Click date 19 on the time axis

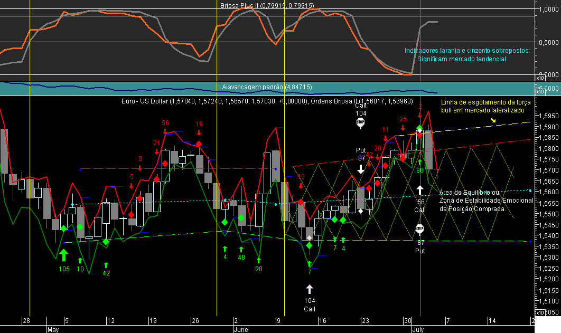(153, 320)
